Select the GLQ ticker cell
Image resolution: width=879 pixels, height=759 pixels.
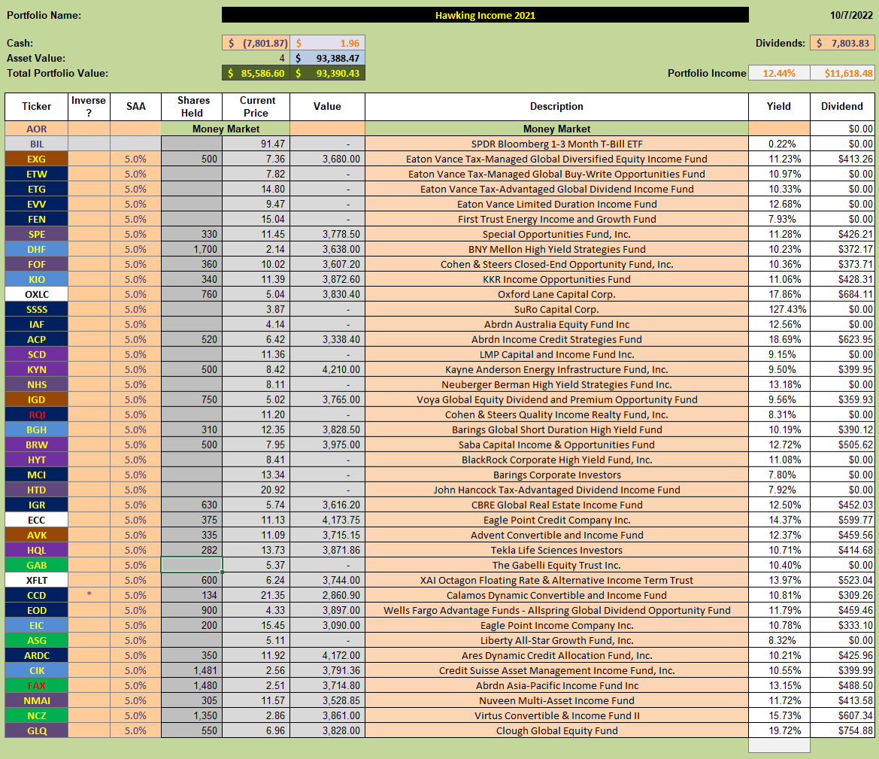pyautogui.click(x=36, y=730)
